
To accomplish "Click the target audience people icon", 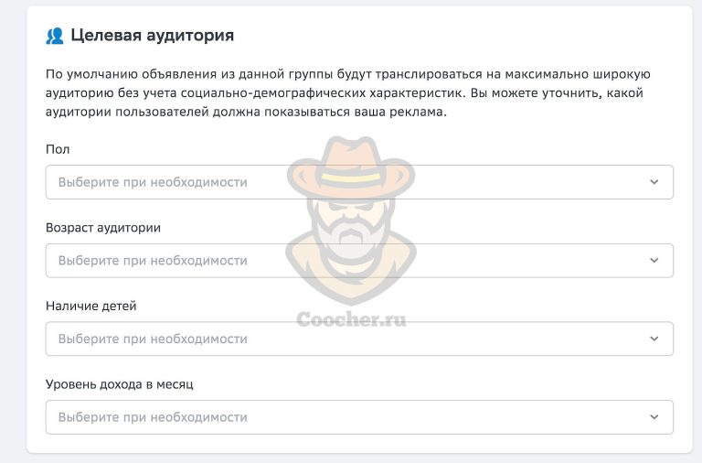I will (x=55, y=36).
